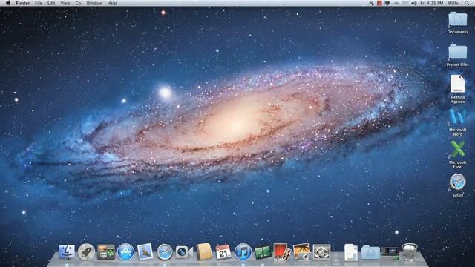Image resolution: width=475 pixels, height=267 pixels.
Task: Click the Wi-Fi status icon
Action: (405, 3)
